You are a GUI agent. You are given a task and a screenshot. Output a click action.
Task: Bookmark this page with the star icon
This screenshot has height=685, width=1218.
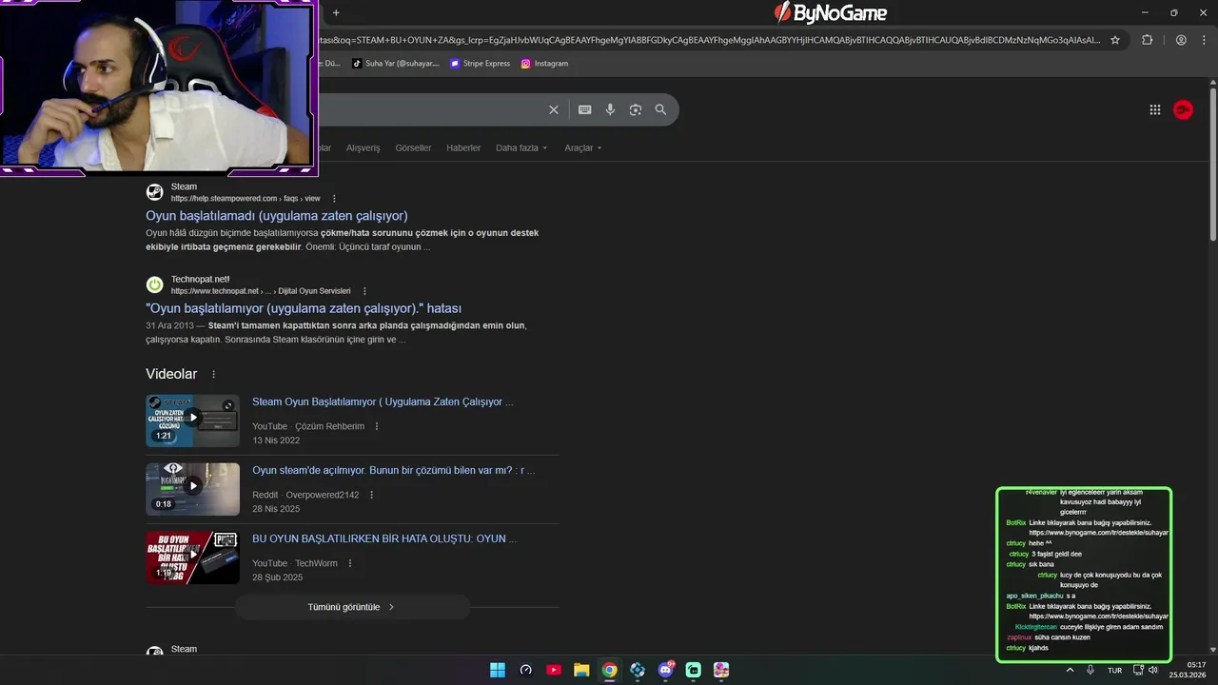click(x=1115, y=40)
